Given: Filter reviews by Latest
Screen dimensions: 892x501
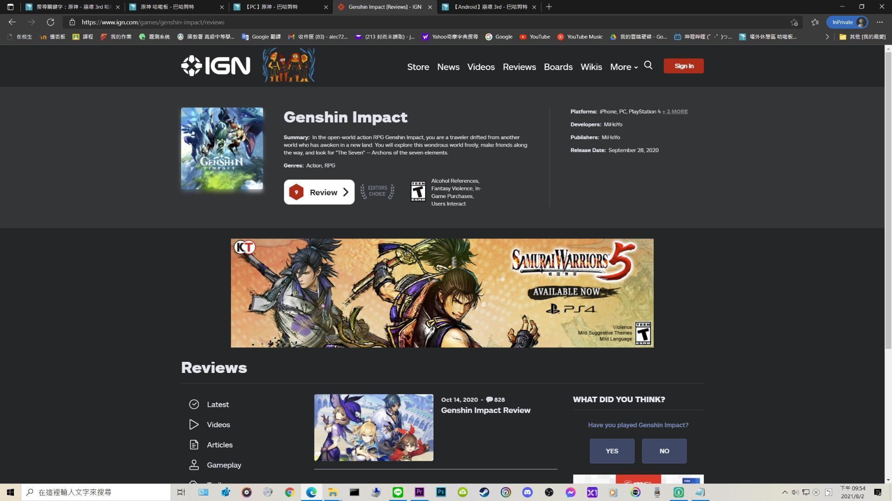Looking at the screenshot, I should tap(209, 405).
